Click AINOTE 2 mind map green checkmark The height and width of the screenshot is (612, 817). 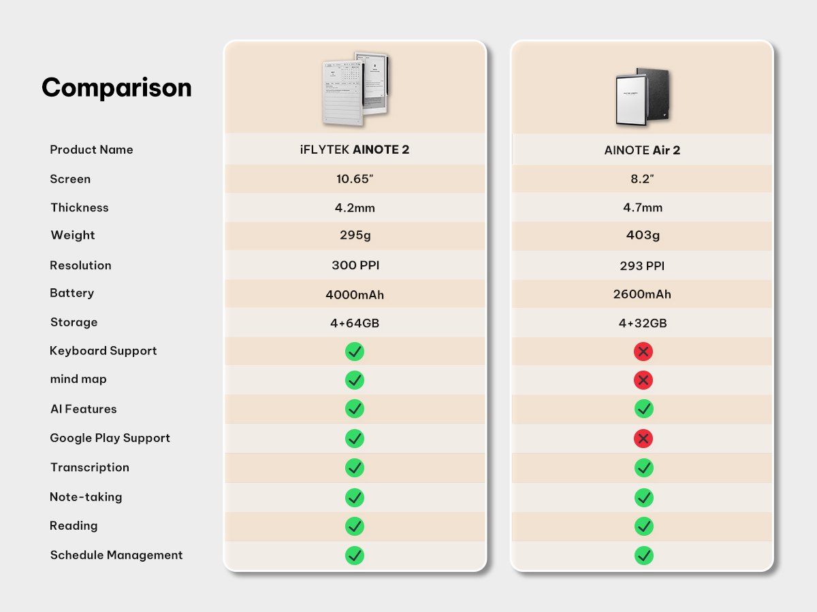coord(355,380)
